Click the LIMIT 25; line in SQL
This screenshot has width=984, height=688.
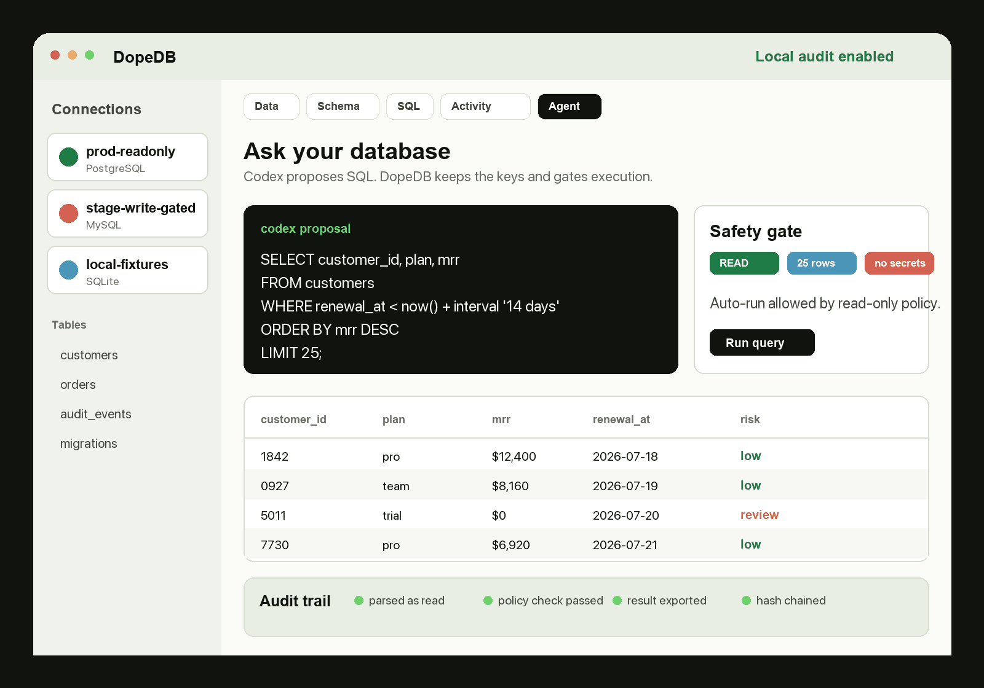pos(291,353)
